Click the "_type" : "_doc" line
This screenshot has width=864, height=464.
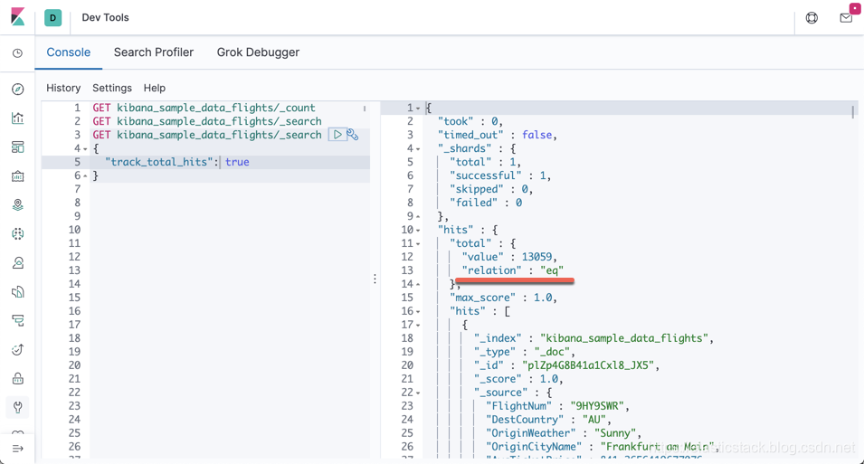click(525, 352)
